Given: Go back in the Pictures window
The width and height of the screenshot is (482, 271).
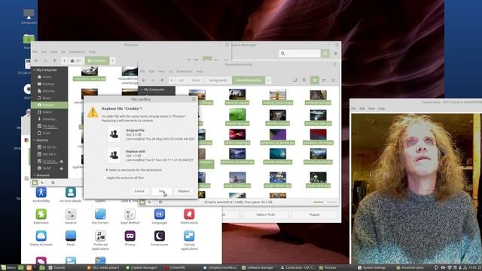Looking at the screenshot, I should tap(36, 61).
